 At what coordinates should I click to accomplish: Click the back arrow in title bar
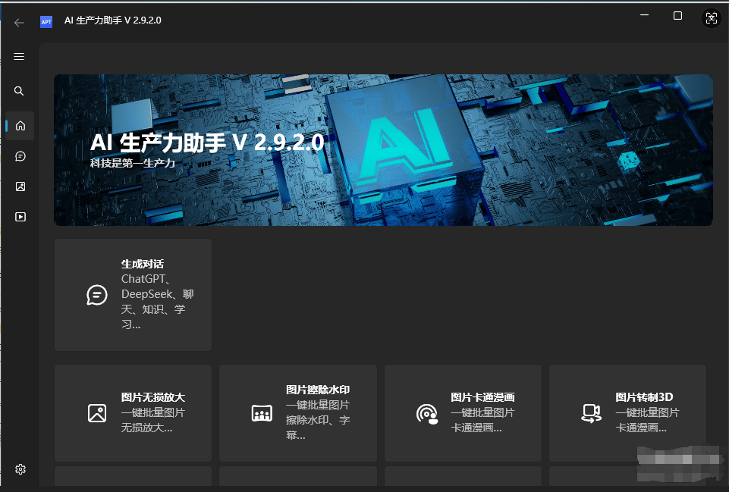19,22
